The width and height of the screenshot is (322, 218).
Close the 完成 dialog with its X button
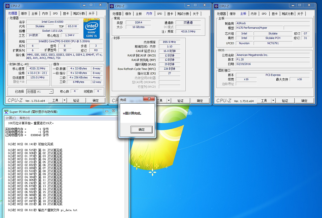click(149, 99)
